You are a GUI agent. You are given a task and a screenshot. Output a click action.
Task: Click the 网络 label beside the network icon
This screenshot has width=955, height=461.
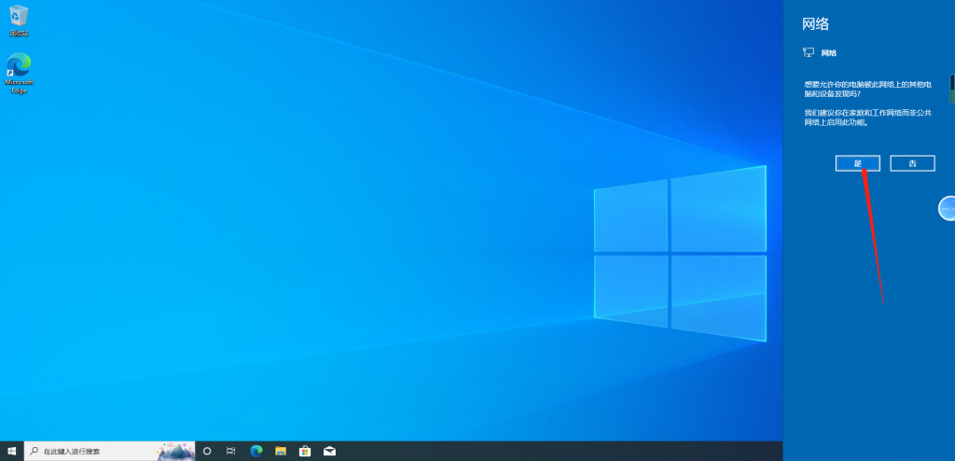click(829, 53)
